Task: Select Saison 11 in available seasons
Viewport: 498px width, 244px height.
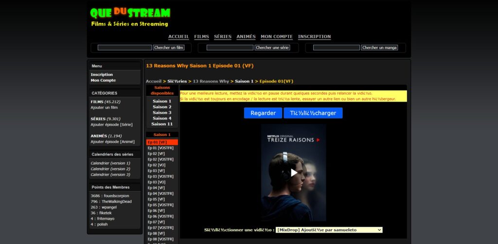Action: click(x=162, y=124)
